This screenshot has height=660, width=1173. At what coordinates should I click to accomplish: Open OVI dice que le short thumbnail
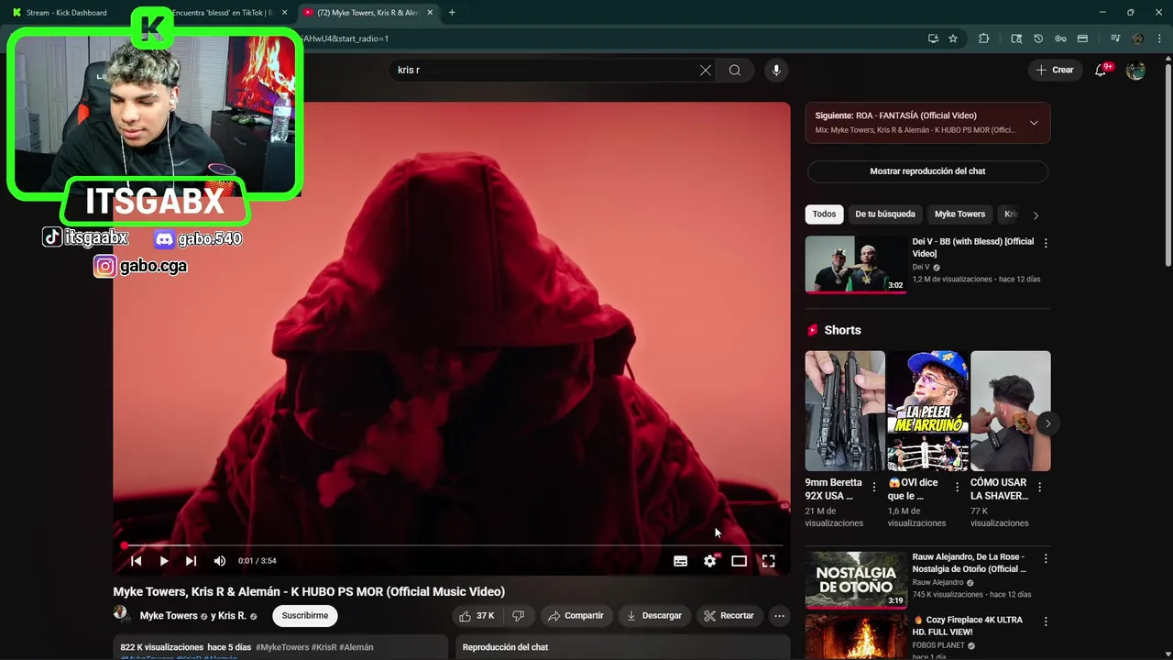click(x=927, y=411)
